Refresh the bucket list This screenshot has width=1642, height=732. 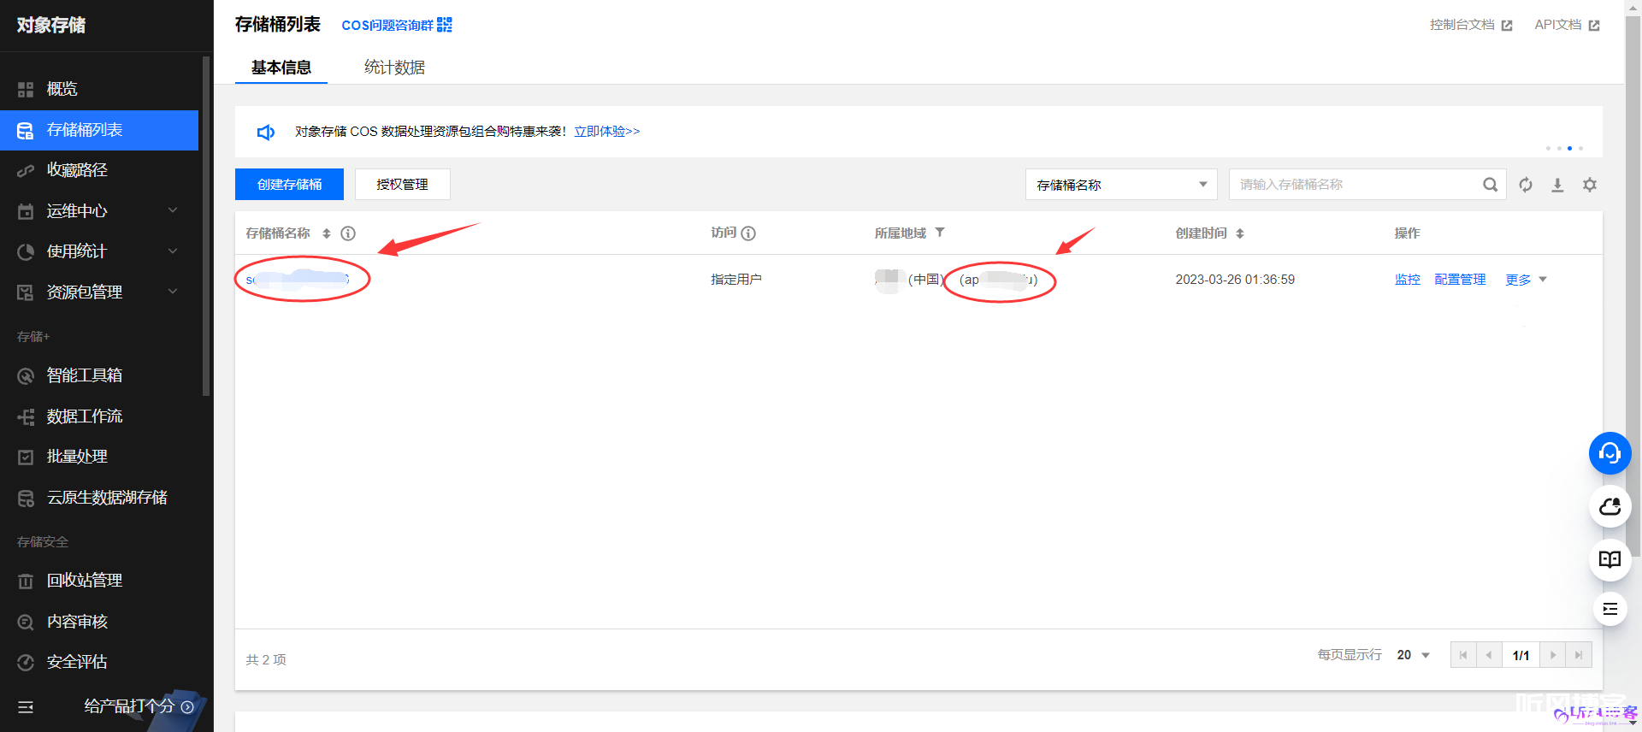1526,185
